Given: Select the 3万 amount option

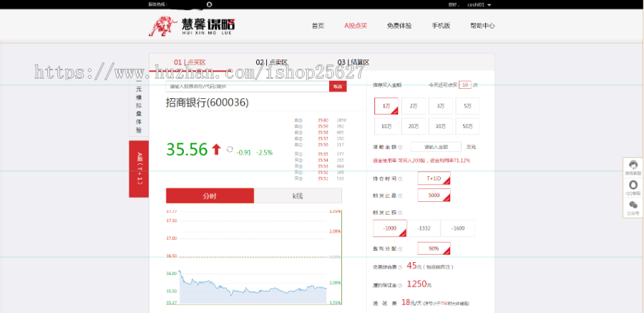Looking at the screenshot, I should coord(441,106).
